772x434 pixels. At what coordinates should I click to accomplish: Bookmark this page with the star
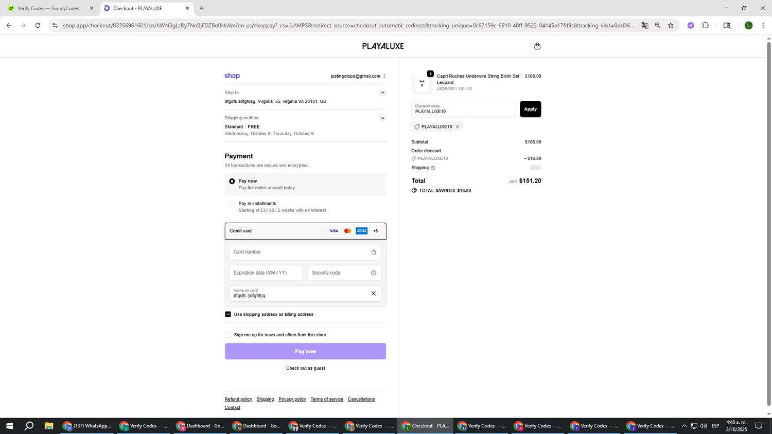(671, 25)
